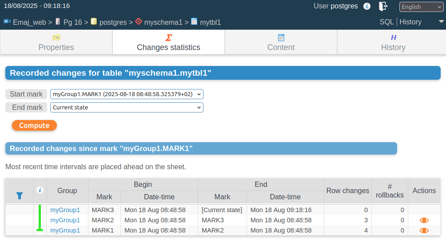
Task: Click the green time interval bar
Action: [x=40, y=218]
